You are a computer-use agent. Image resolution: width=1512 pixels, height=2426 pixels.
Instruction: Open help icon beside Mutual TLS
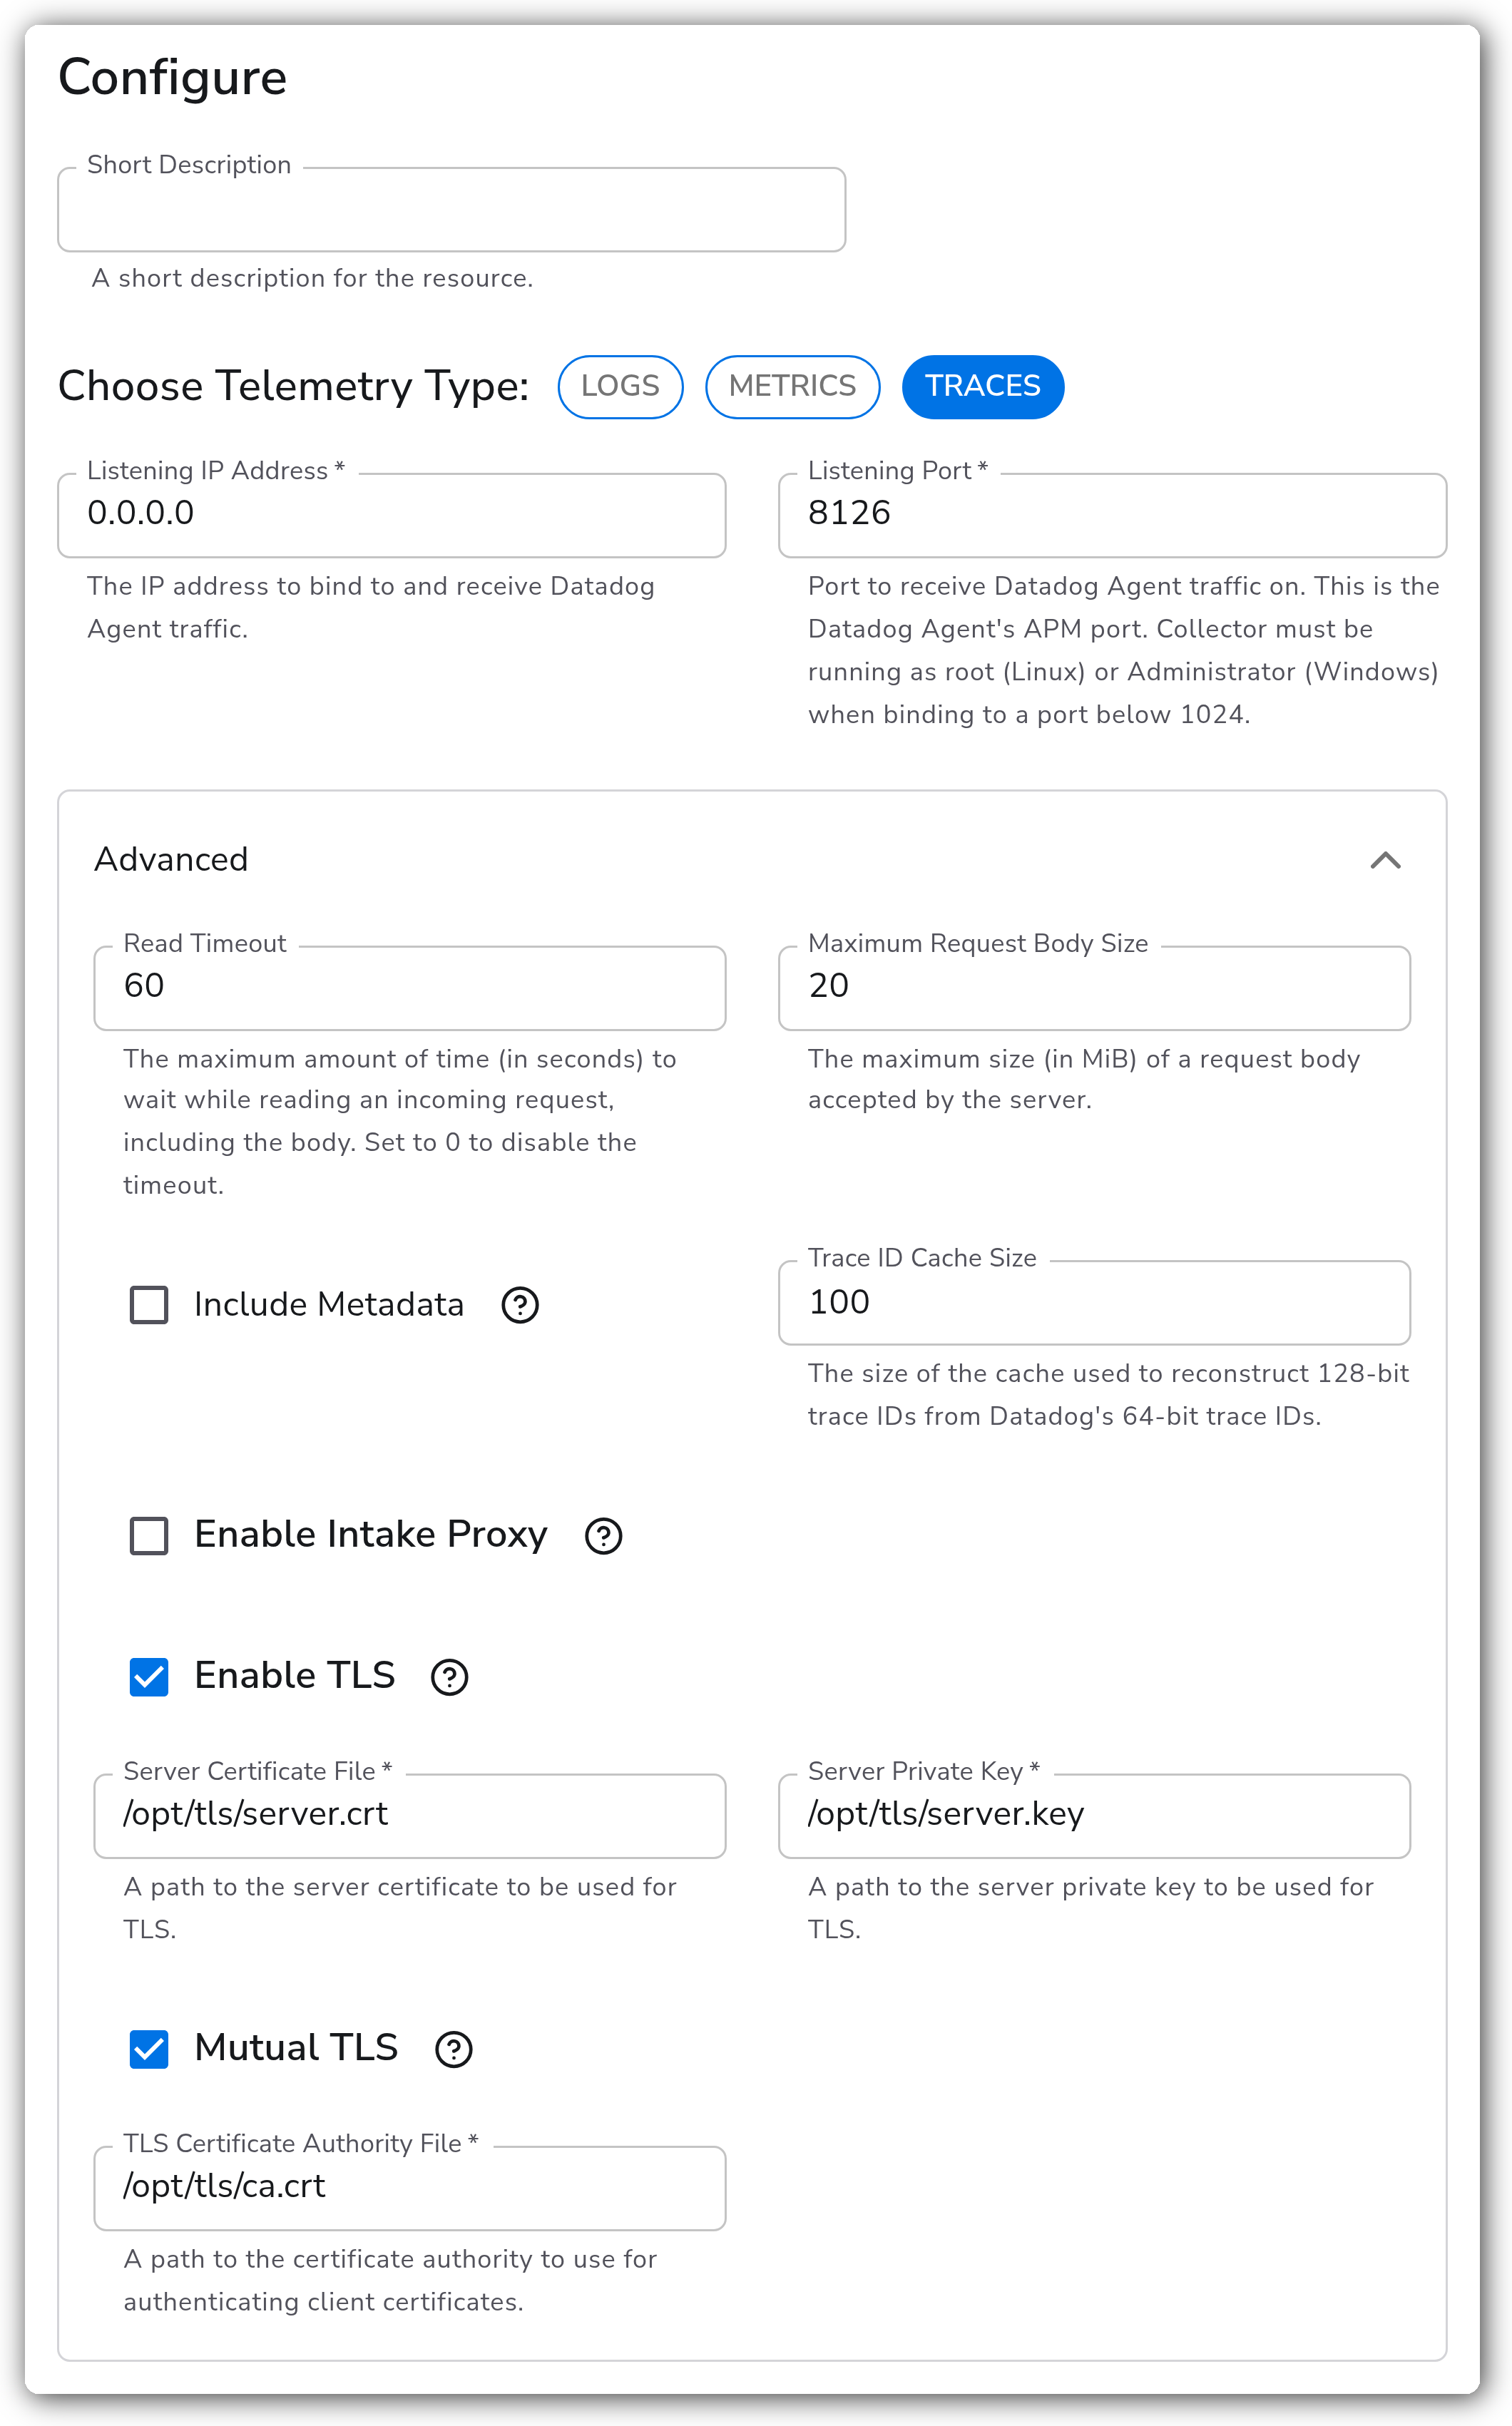[x=454, y=2049]
